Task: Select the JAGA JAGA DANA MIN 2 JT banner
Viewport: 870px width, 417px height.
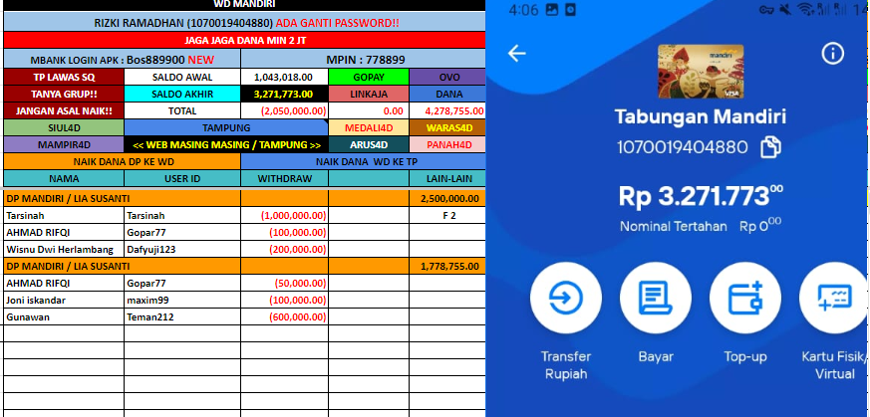Action: tap(245, 41)
